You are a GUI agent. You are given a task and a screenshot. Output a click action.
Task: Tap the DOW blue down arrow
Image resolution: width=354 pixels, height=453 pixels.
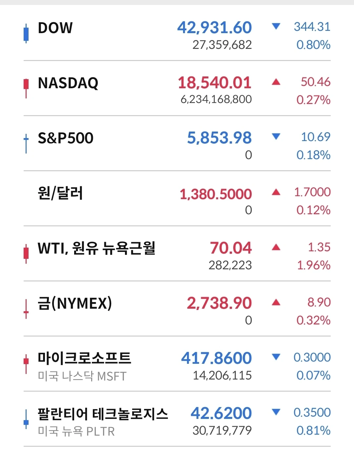pos(276,26)
